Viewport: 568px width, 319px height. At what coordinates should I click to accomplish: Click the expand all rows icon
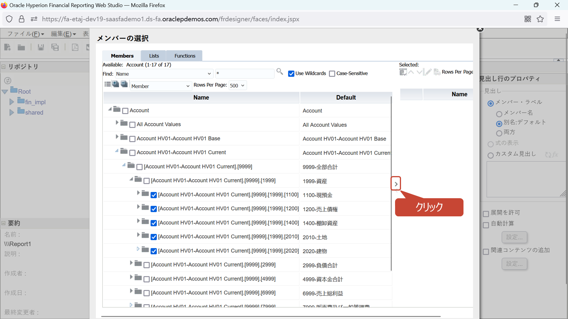click(x=116, y=84)
